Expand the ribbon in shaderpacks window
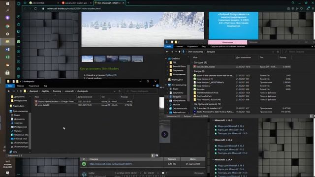The image size is (315, 177). click(x=154, y=86)
